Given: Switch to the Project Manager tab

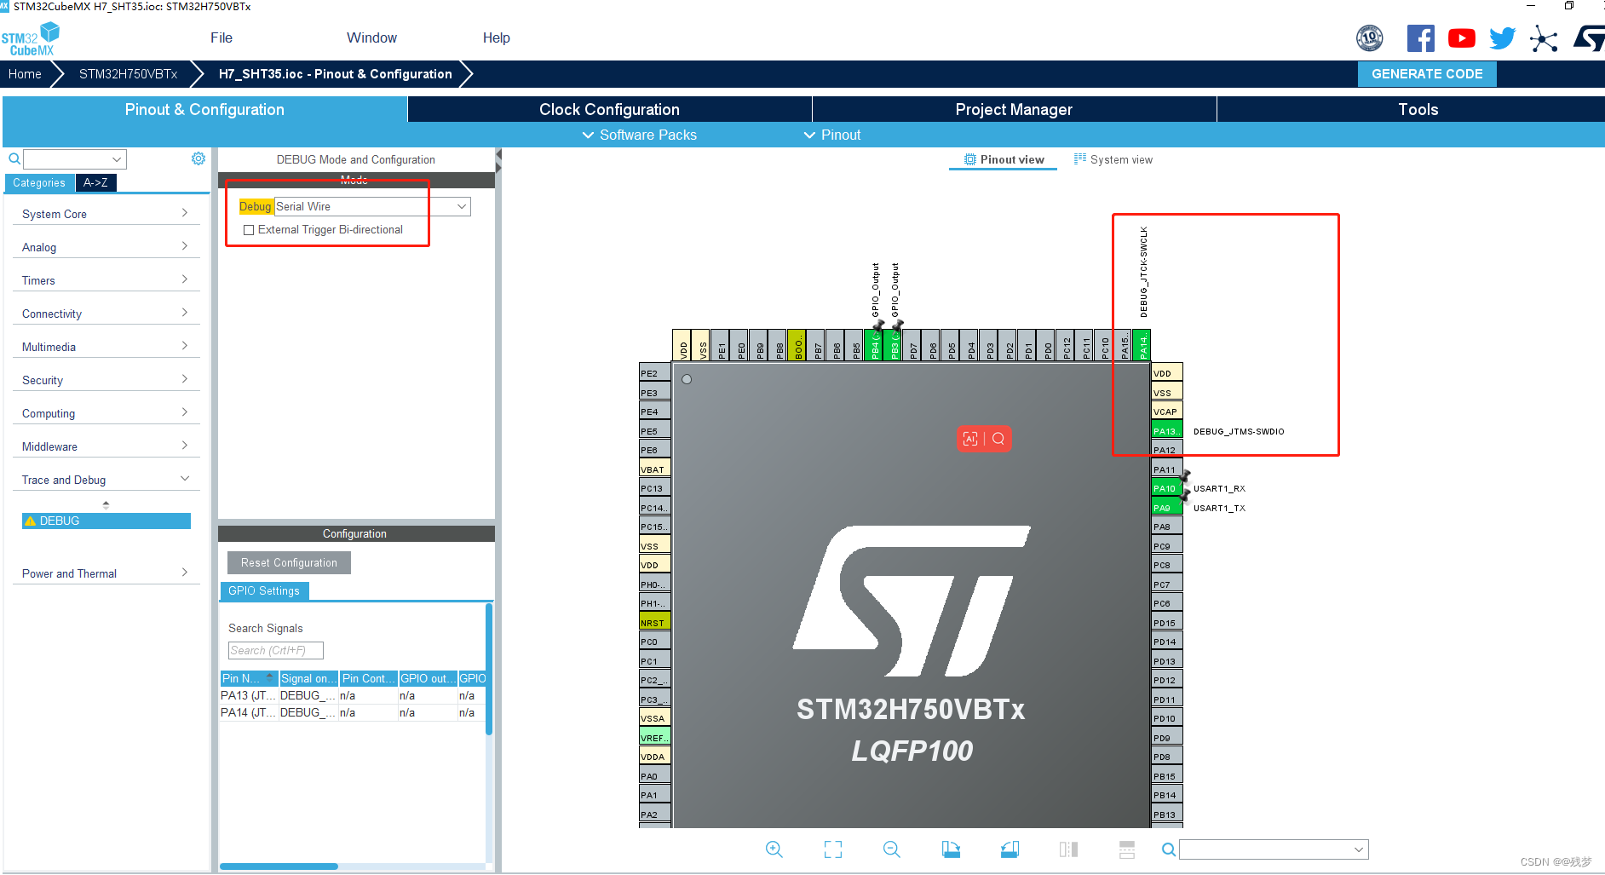Looking at the screenshot, I should tap(1014, 109).
